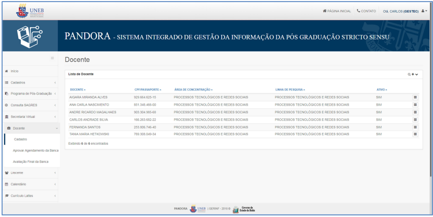Select the name TANIA MARIA HETKOWSKI
Viewport: 433px width, 217px height.
point(89,134)
